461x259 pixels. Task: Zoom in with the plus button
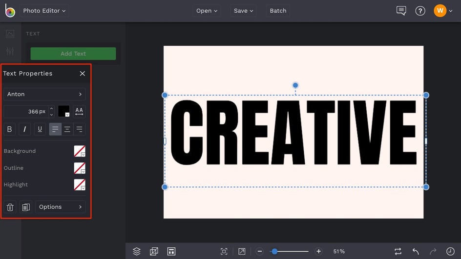[318, 251]
